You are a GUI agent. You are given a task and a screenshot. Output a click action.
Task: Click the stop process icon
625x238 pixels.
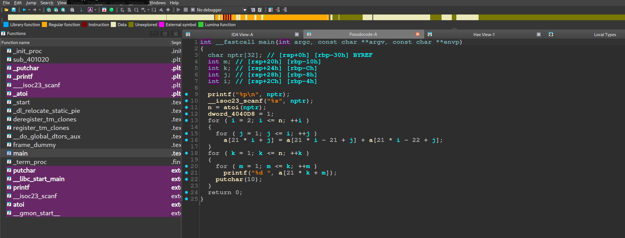pos(193,10)
